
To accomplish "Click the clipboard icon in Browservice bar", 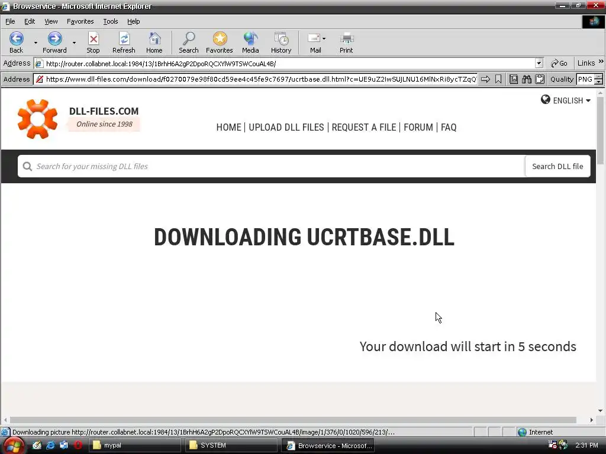I will 540,79.
